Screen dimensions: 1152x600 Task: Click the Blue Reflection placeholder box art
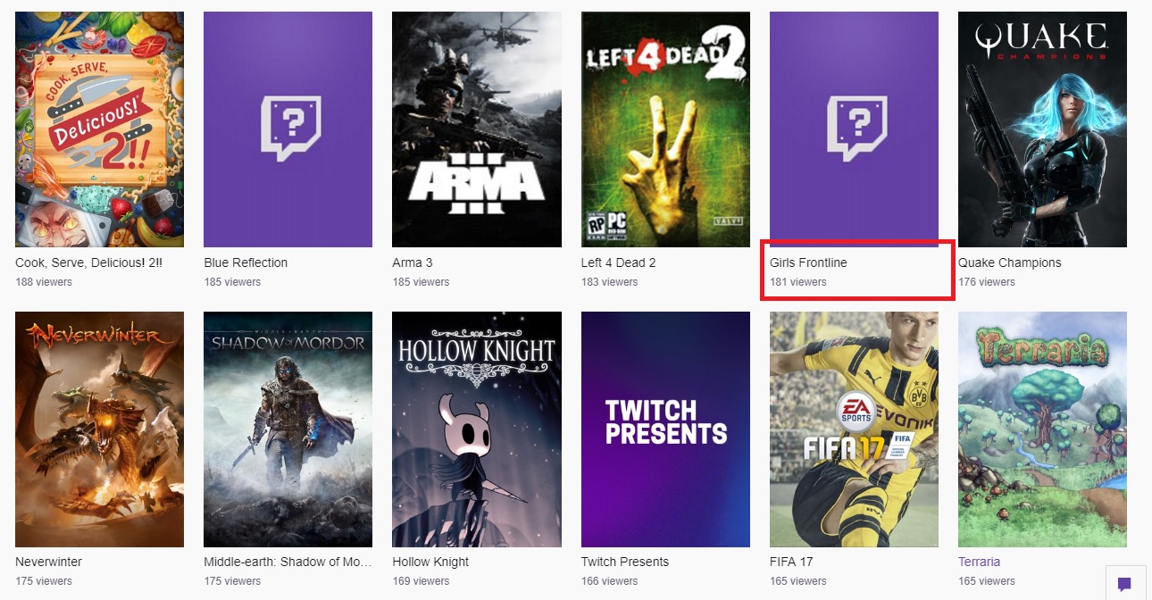pyautogui.click(x=288, y=129)
